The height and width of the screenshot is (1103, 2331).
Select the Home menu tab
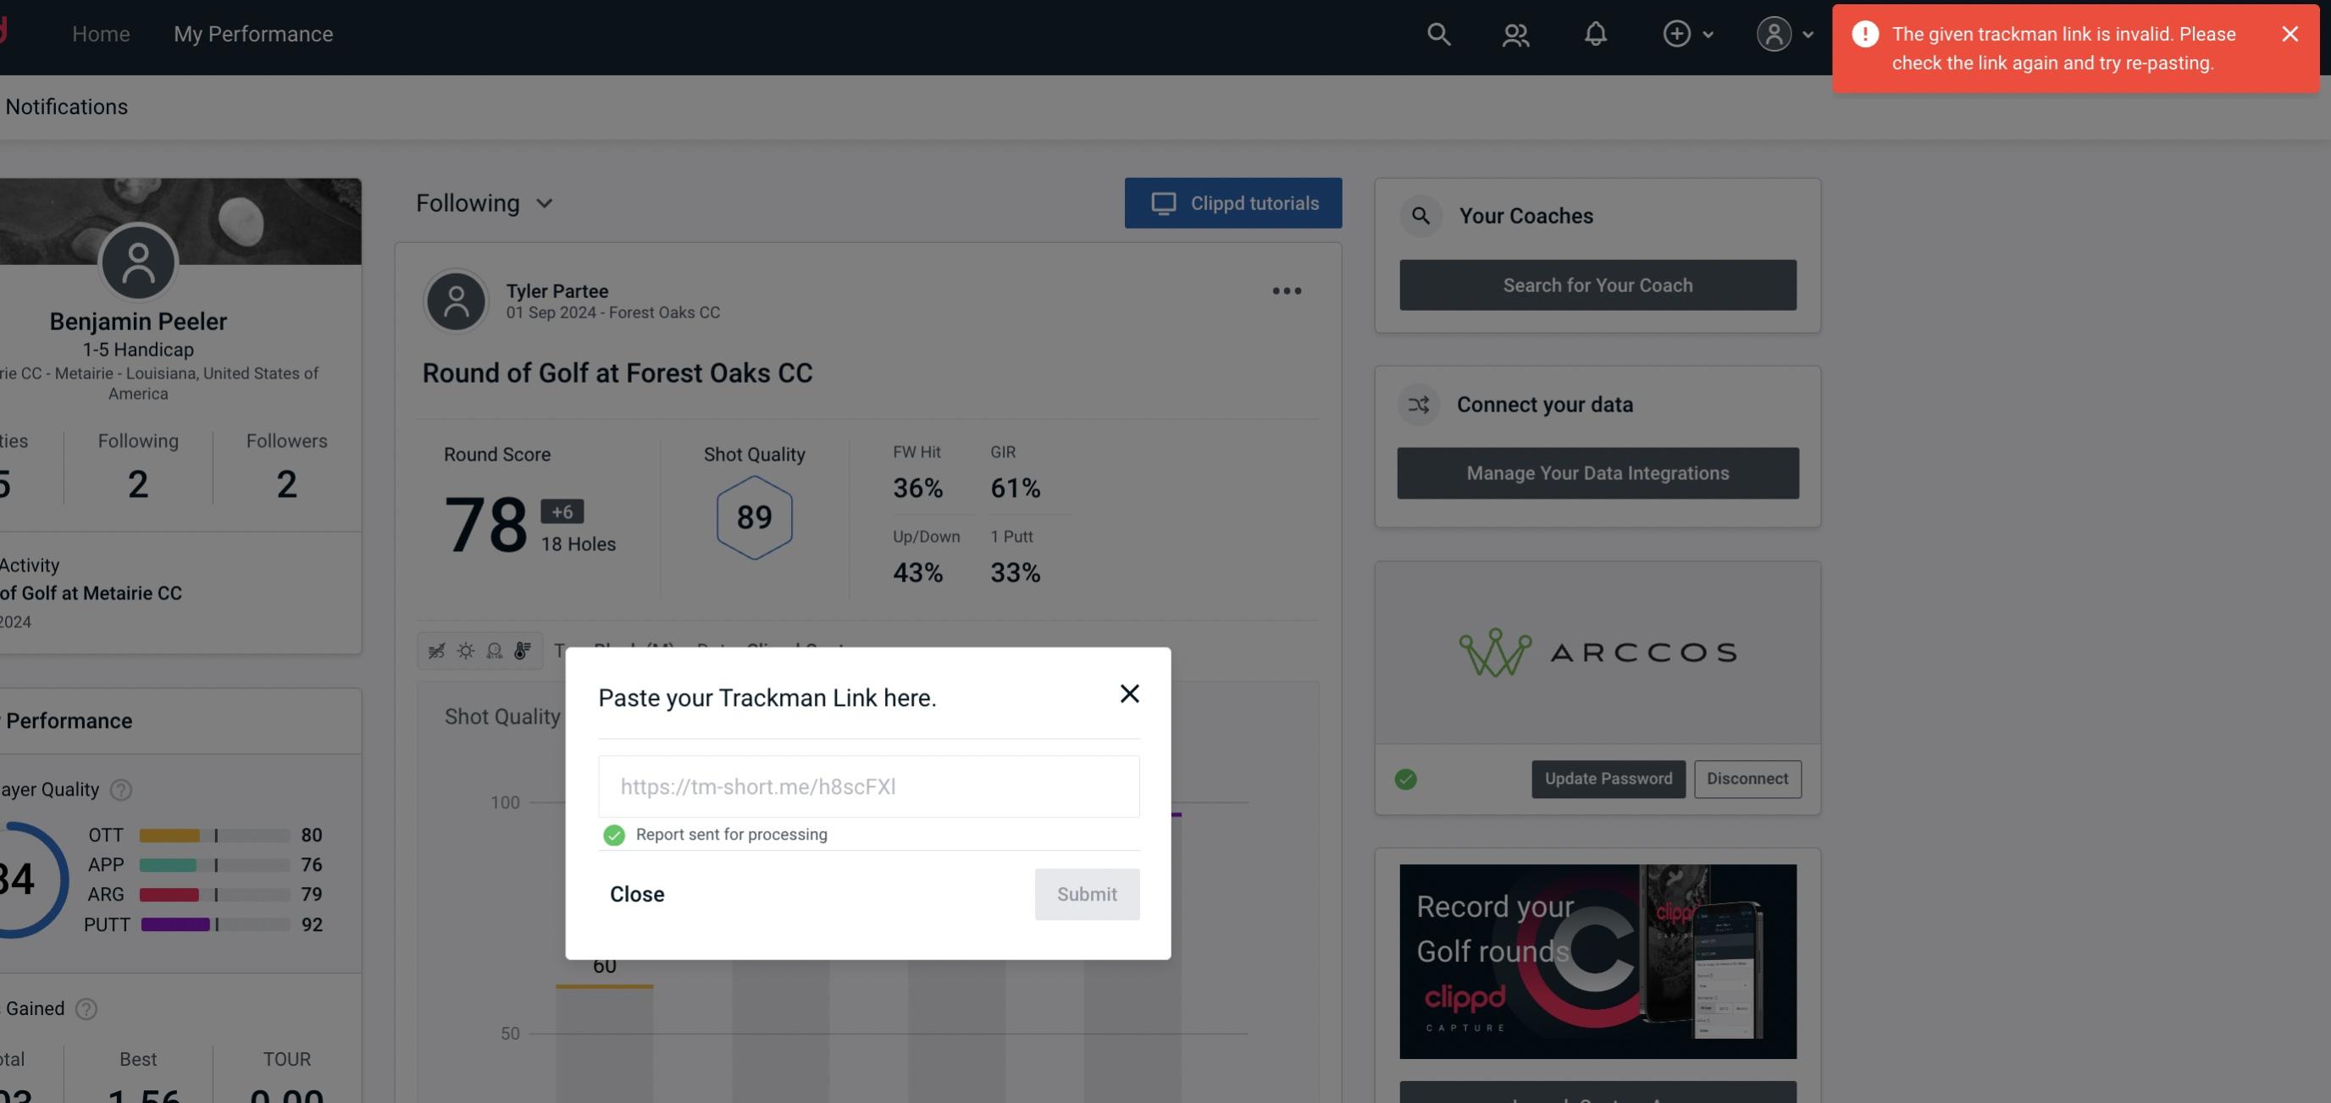coord(101,31)
